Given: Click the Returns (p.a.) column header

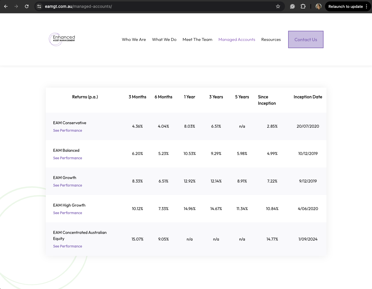Looking at the screenshot, I should pyautogui.click(x=85, y=97).
